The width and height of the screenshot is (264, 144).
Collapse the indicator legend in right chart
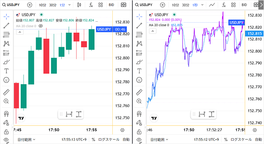click(153, 31)
